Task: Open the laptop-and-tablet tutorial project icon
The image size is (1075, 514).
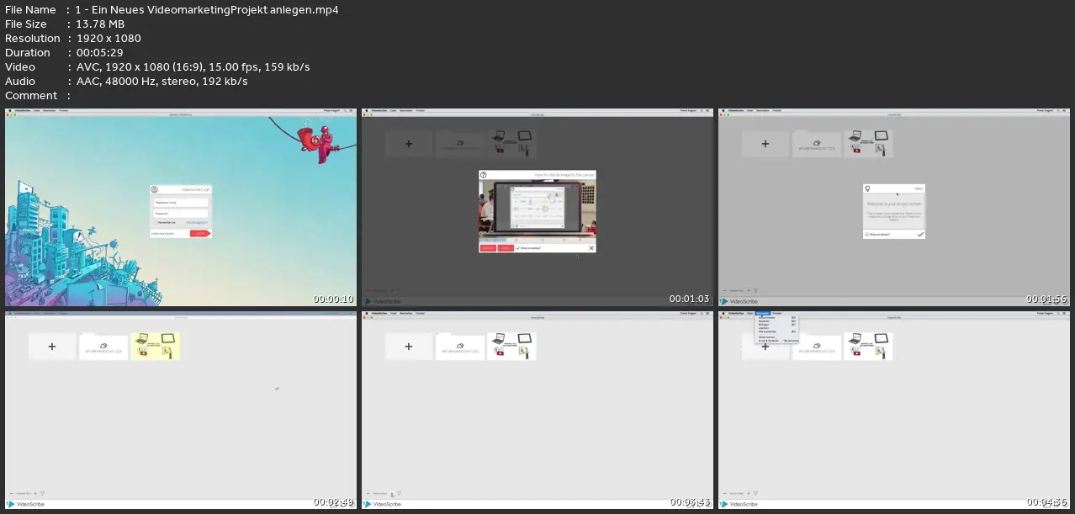Action: (513, 141)
